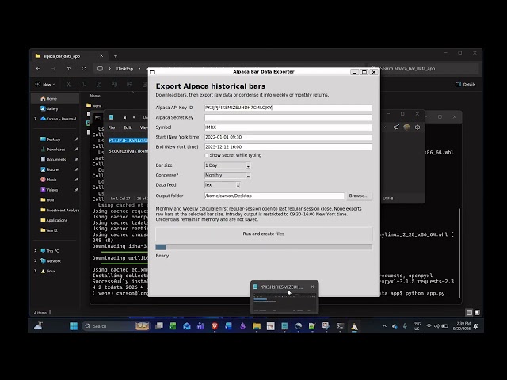Expand the This PC tree node

click(x=35, y=251)
